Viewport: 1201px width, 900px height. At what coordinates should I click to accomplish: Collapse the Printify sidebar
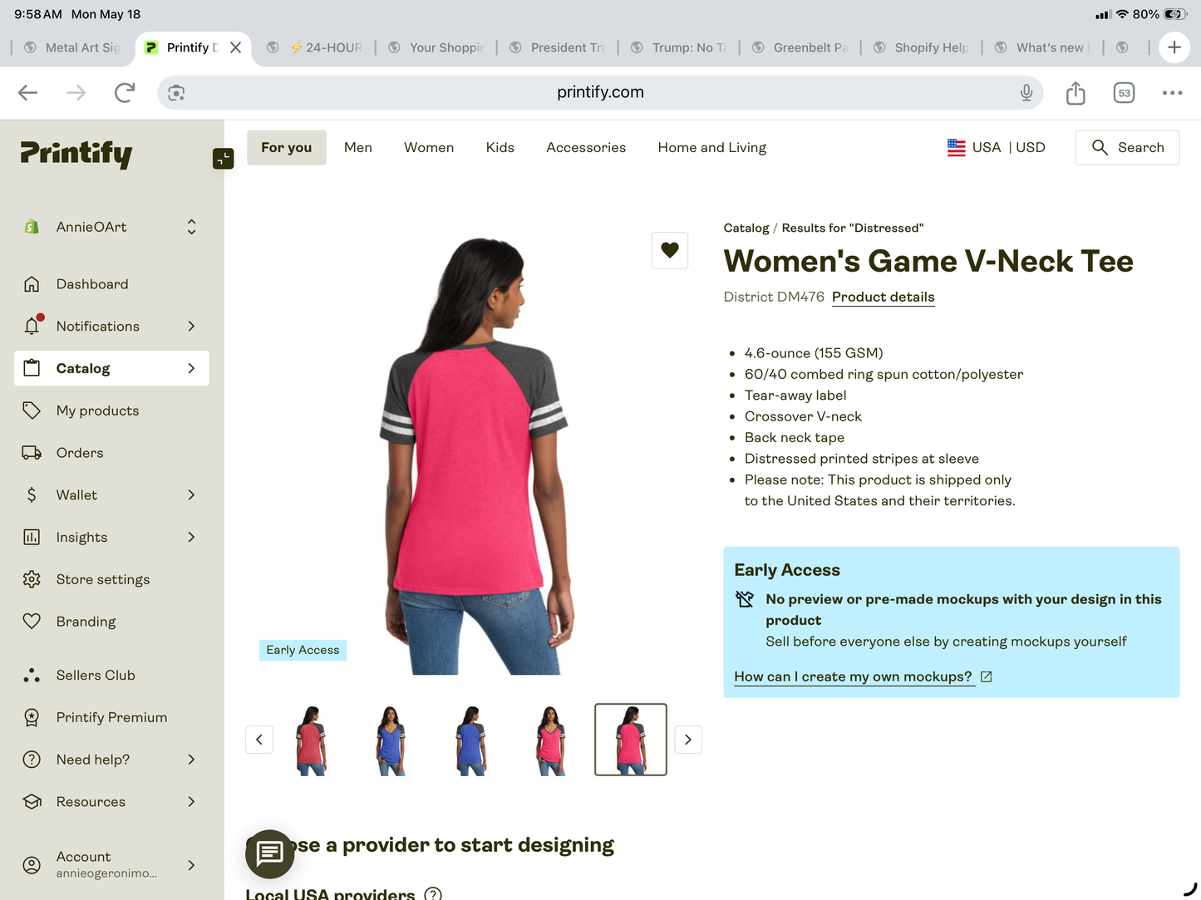223,158
